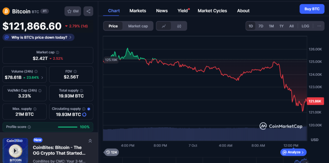Toggle chart to Market cap view
The image size is (329, 163).
pyautogui.click(x=138, y=26)
